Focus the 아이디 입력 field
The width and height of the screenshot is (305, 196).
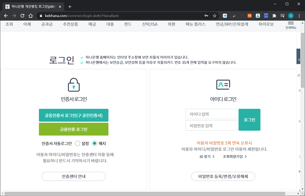click(211, 114)
